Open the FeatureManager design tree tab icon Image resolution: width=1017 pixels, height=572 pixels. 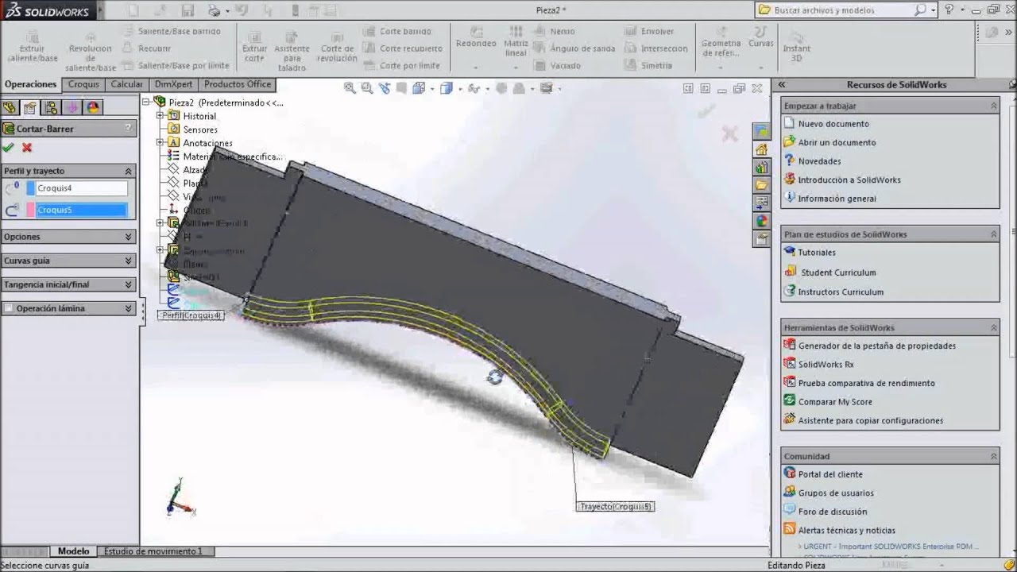pyautogui.click(x=10, y=108)
